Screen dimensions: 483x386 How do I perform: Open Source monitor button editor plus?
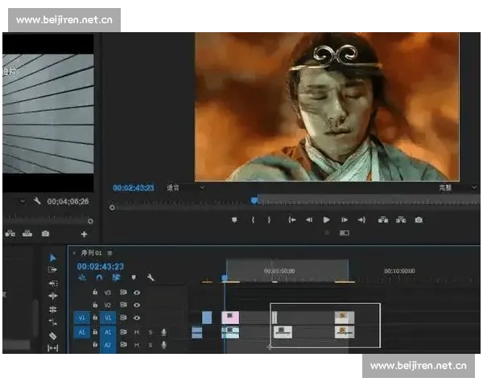84,234
